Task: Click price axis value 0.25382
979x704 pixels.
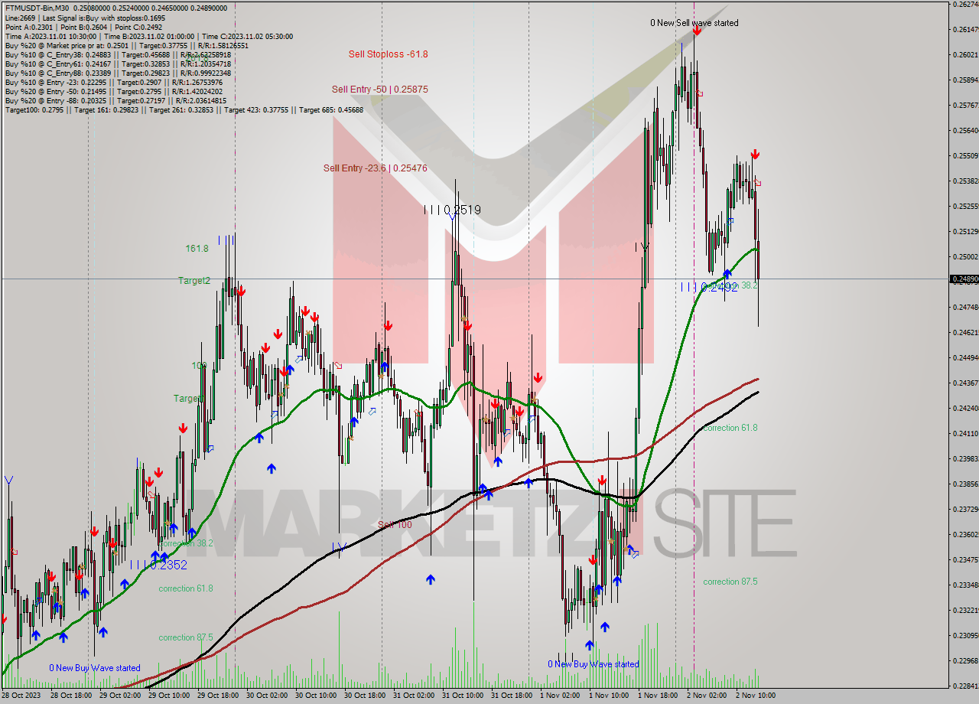Action: [x=964, y=181]
